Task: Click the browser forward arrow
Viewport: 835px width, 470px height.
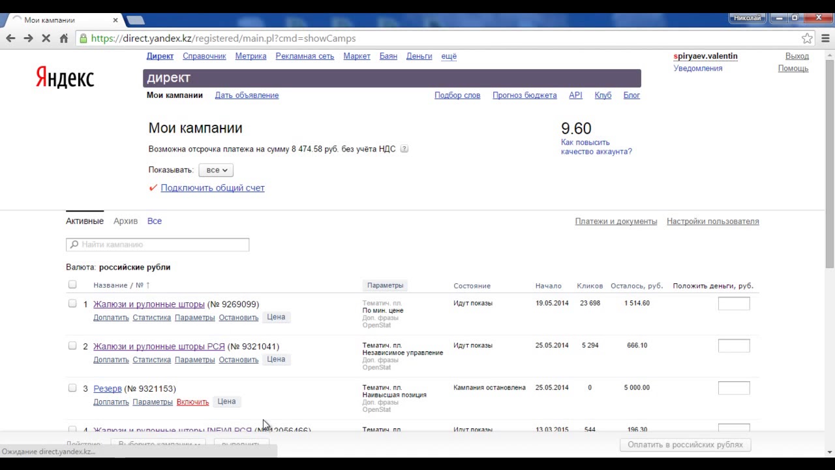Action: tap(28, 39)
